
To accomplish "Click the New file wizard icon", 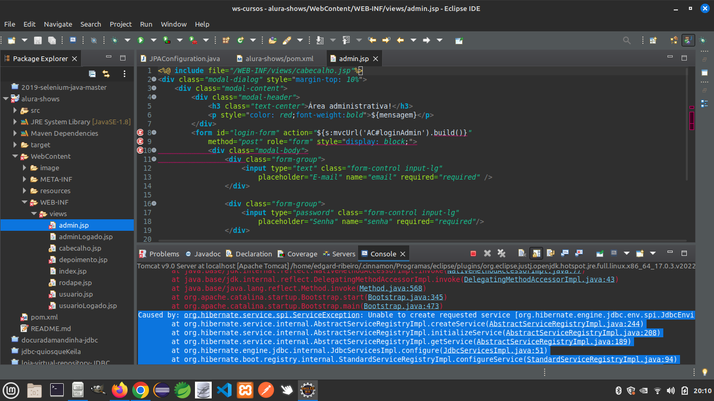I will click(11, 40).
